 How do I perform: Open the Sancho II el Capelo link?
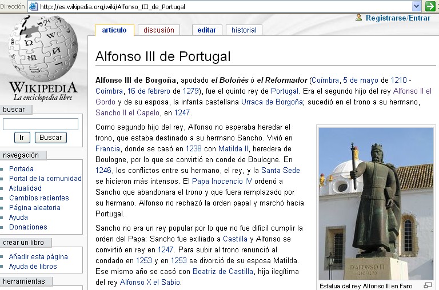[x=127, y=113]
